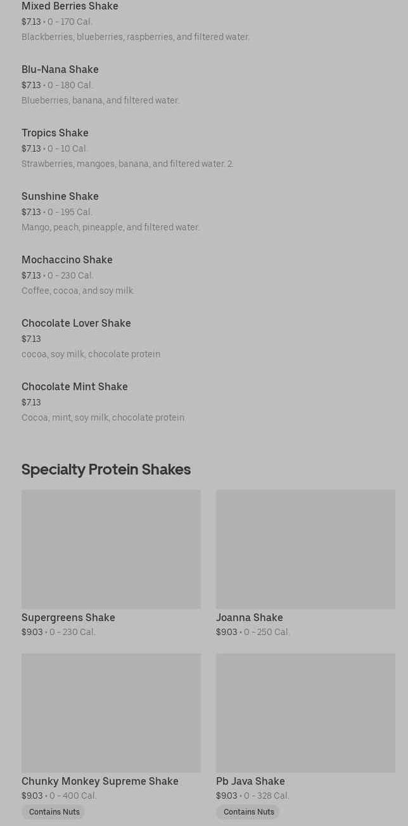
Task: Click the Chunky Monkey Supreme Shake image
Action: coord(111,712)
